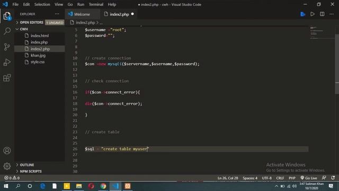
Task: Open the Source Control view
Action: click(x=7, y=47)
